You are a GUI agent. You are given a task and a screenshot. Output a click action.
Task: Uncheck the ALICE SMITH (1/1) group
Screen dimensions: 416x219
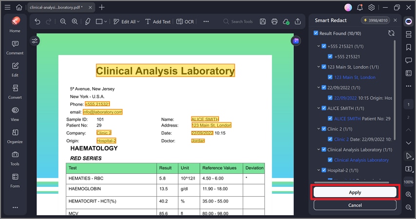tap(323, 108)
